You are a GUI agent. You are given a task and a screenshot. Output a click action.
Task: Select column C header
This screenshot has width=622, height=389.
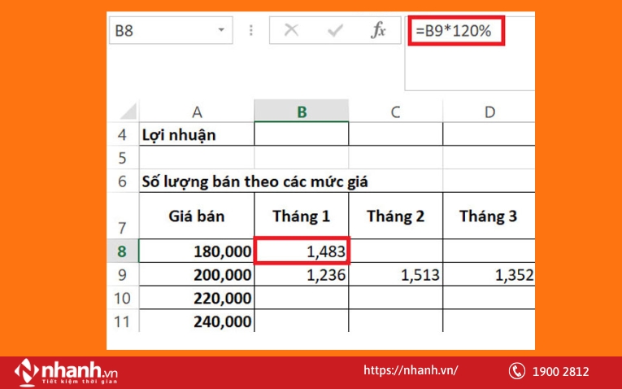(x=395, y=112)
